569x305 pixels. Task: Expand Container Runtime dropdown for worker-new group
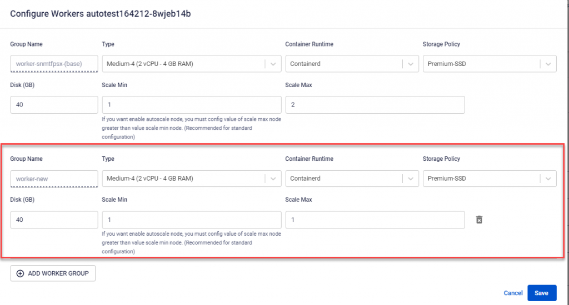coord(411,179)
